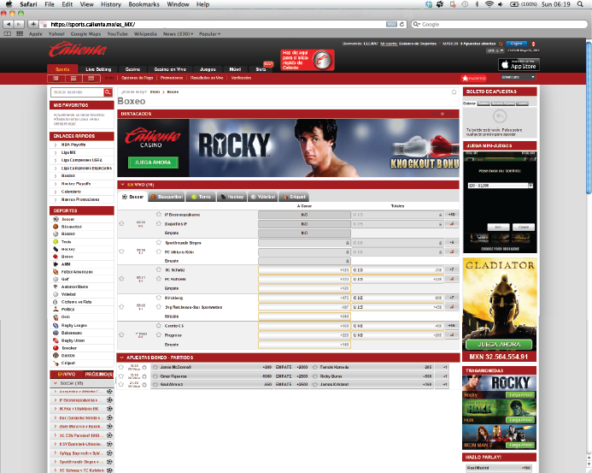
Task: Toggle favorite star for FC Viktoria Köln
Action: [159, 251]
